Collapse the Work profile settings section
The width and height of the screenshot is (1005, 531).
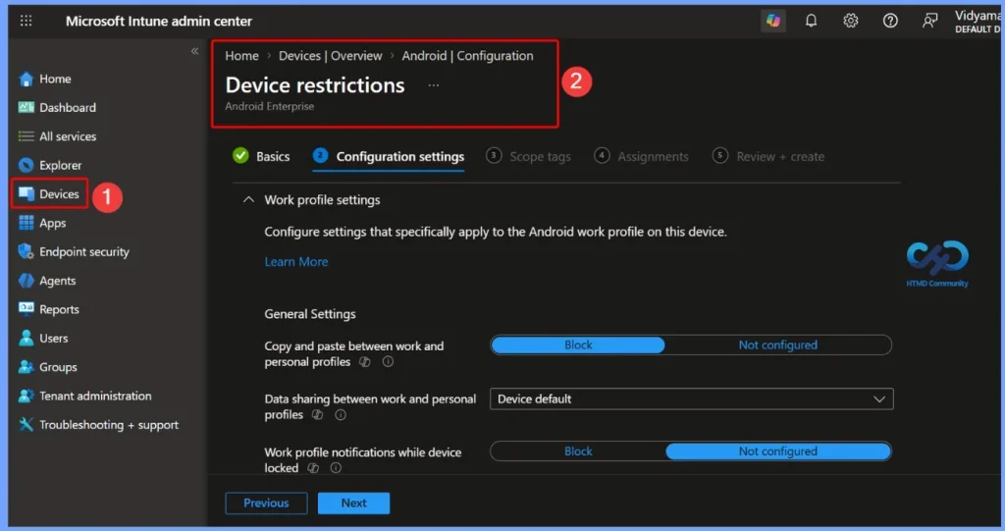pos(248,200)
